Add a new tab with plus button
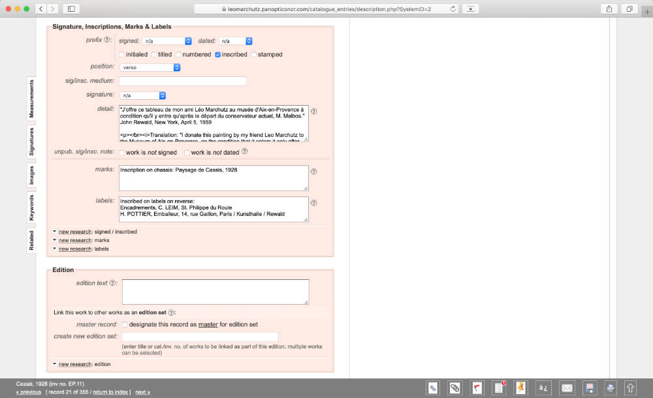The height and width of the screenshot is (398, 653). click(646, 12)
